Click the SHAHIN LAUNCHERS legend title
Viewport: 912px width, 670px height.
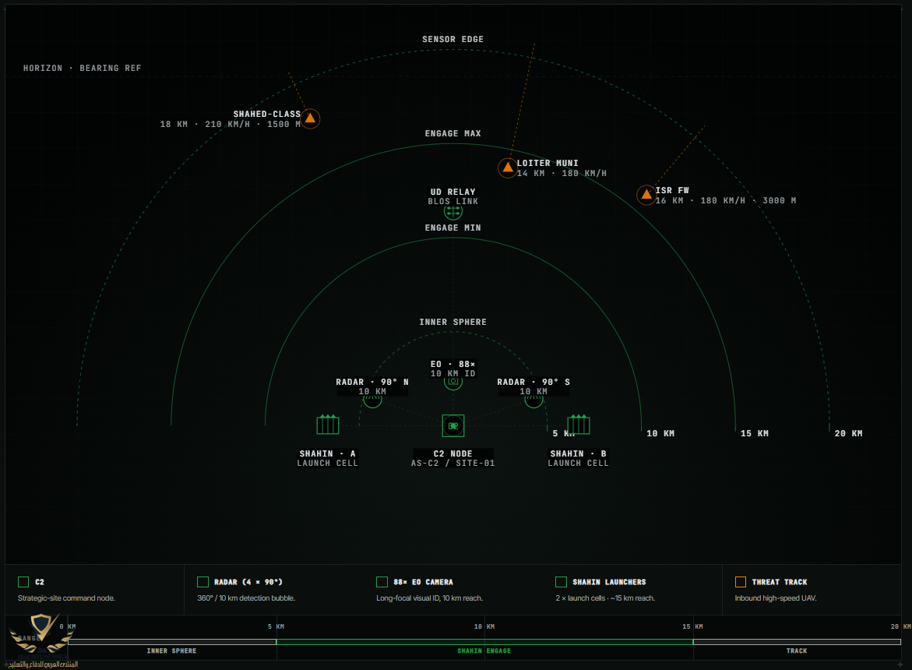(x=609, y=582)
